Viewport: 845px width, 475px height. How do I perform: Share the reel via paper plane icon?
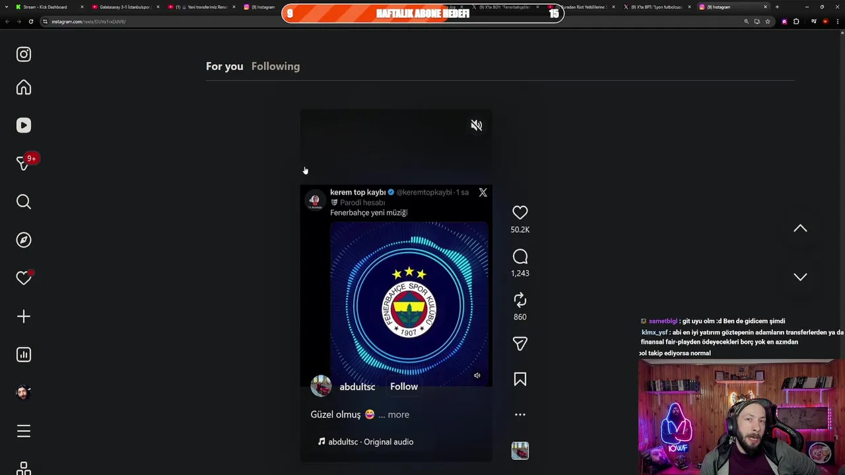520,344
